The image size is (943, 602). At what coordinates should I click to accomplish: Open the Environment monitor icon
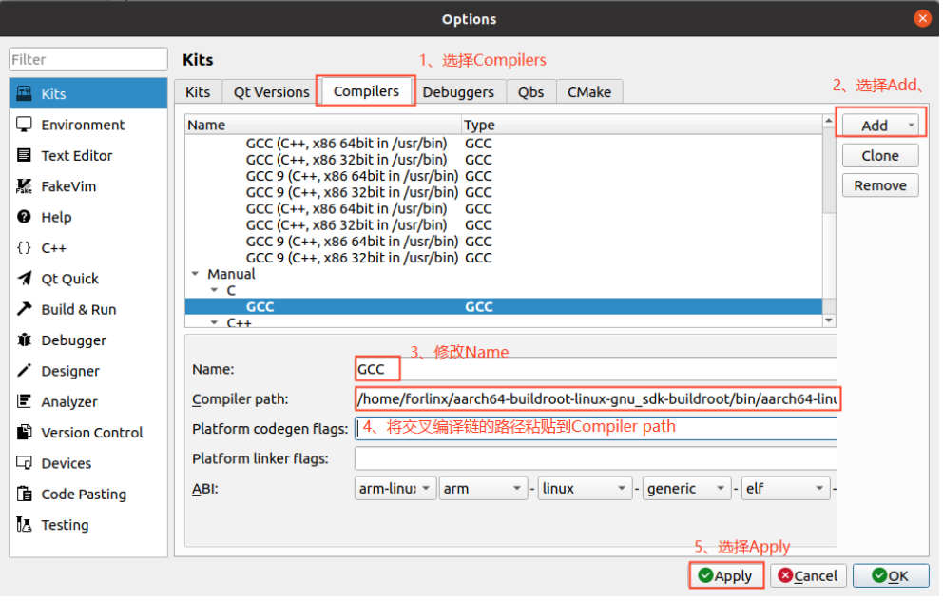[x=24, y=125]
